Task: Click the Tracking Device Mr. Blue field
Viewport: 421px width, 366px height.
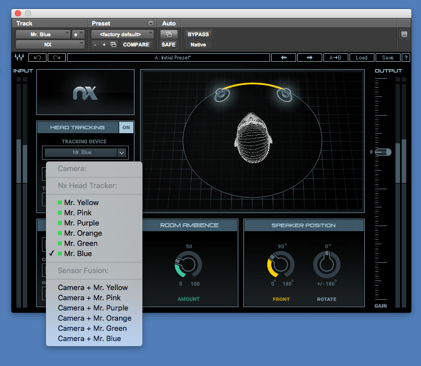Action: tap(81, 152)
